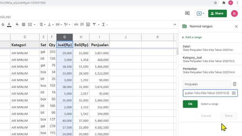Viewport: 242px width, 136px height.
Task: Open text wrapping dropdown
Action: pos(59,25)
